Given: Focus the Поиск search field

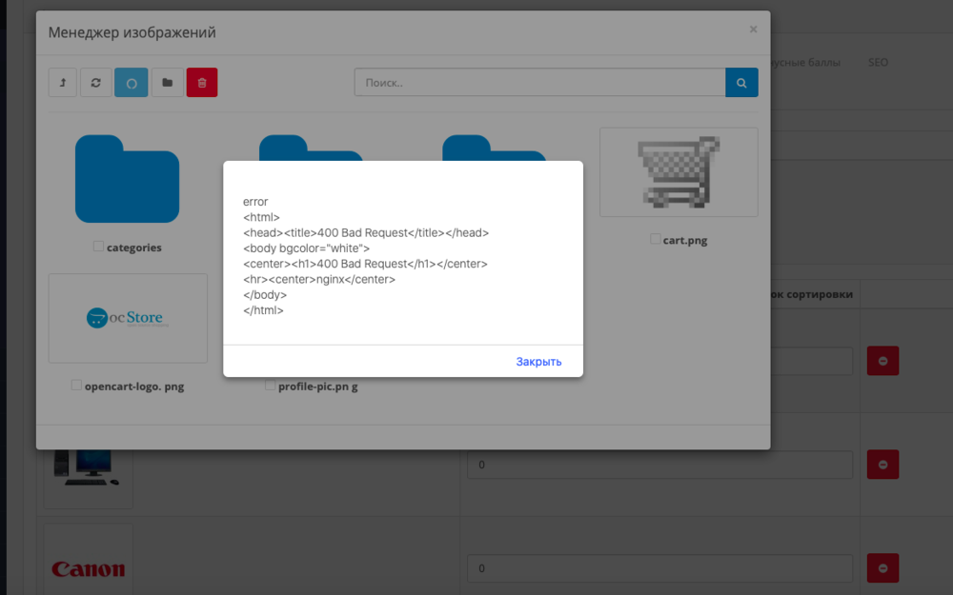Looking at the screenshot, I should coord(539,83).
